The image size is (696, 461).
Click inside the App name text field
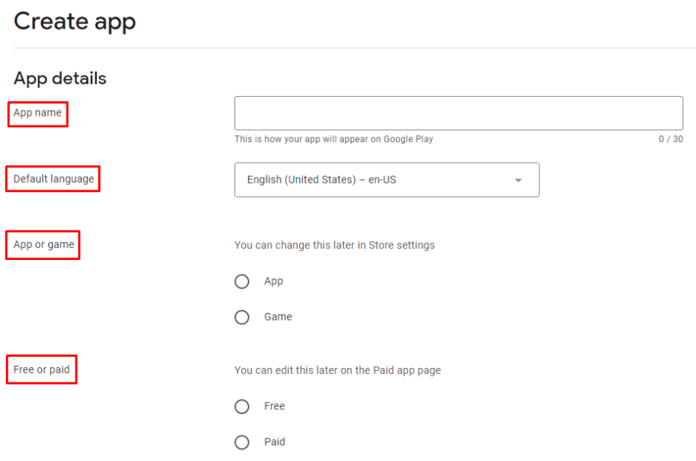(458, 113)
